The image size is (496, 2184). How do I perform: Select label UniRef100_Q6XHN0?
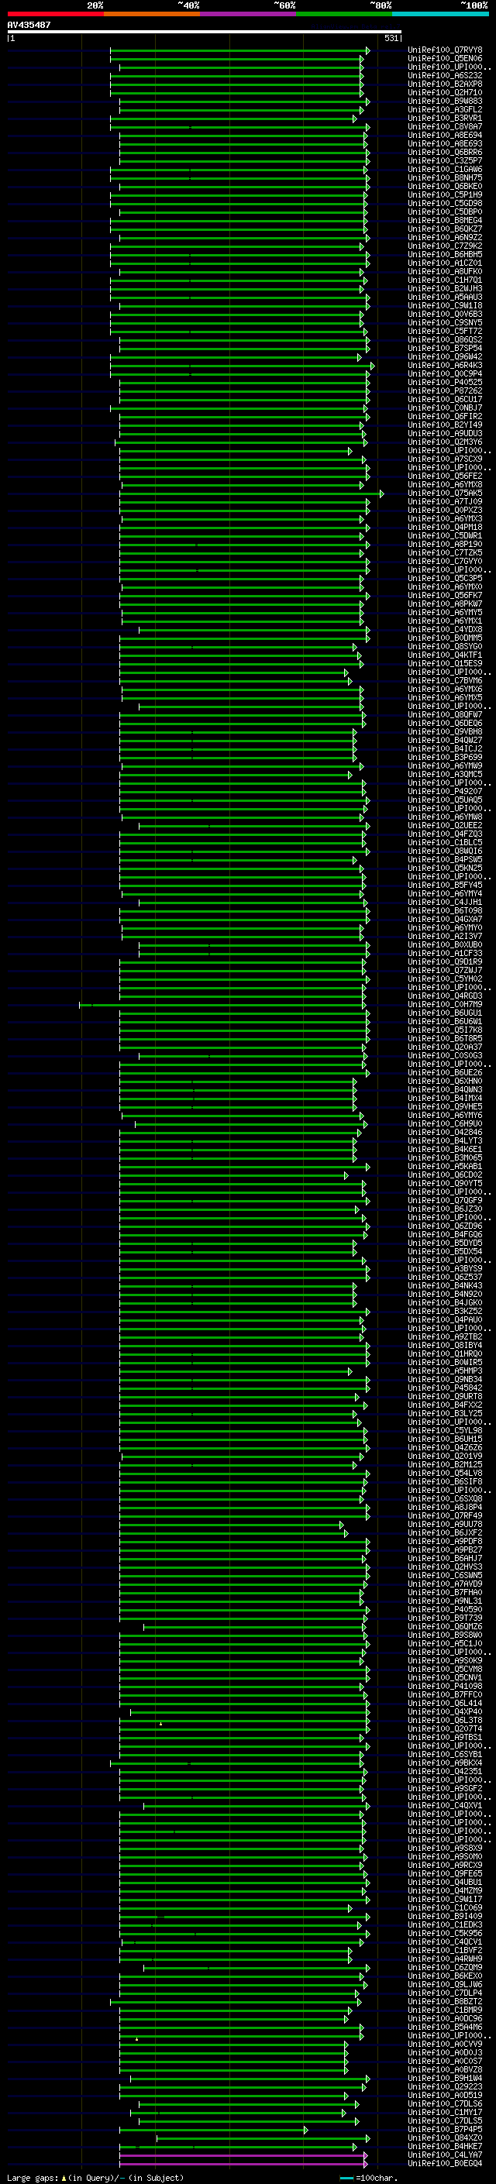(x=444, y=1081)
